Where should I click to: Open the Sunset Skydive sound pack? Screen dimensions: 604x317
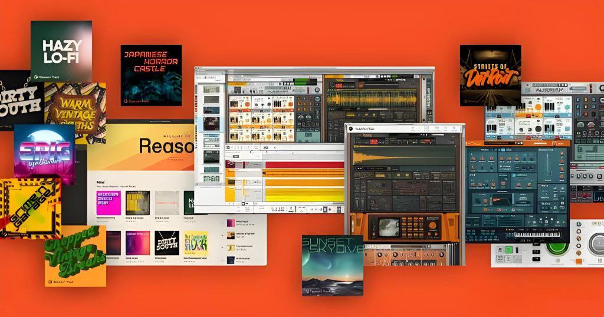(332, 265)
